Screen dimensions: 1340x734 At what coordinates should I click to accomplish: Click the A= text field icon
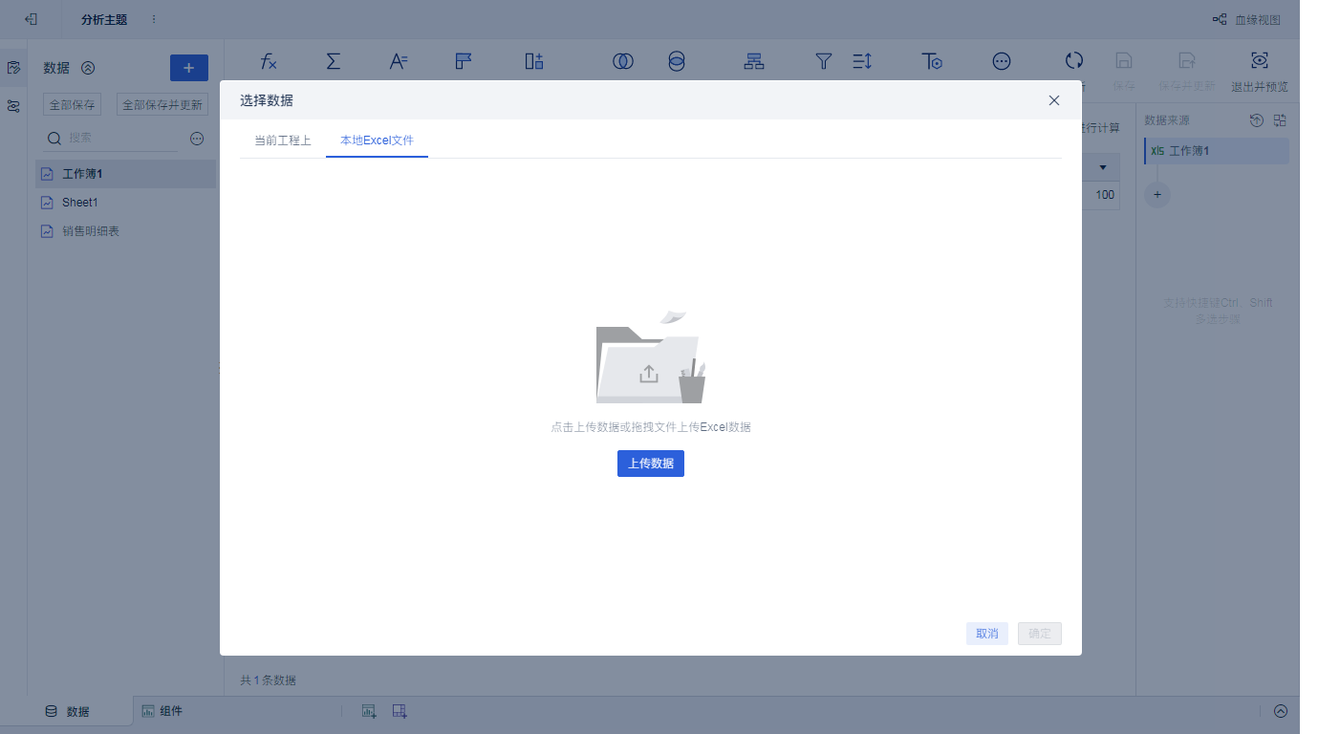(399, 61)
